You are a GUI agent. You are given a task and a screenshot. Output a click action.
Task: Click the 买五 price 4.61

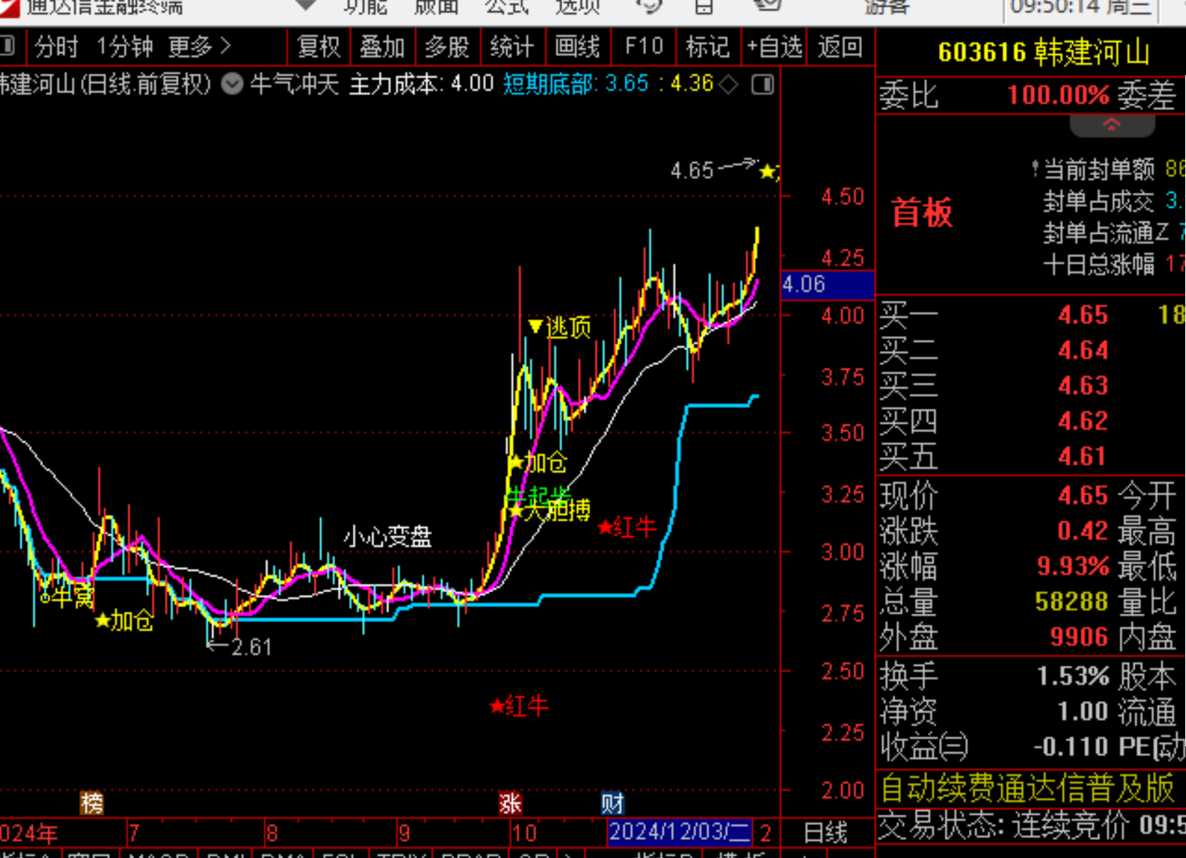[1083, 456]
